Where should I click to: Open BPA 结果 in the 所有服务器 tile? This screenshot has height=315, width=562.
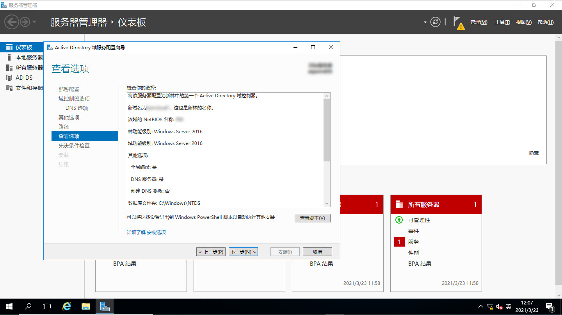[x=420, y=264]
